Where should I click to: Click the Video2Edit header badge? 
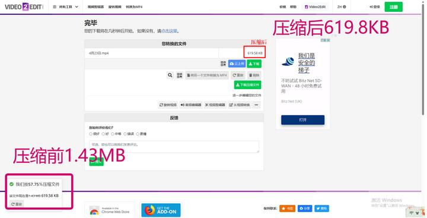pos(315,7)
